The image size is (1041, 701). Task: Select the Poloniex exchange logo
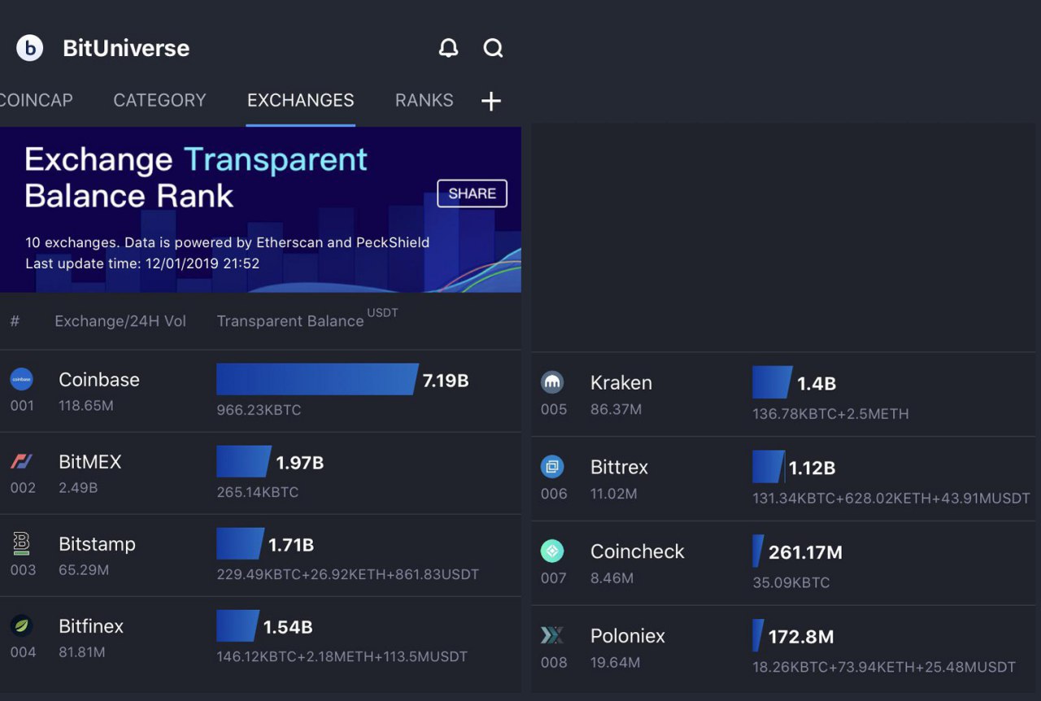(552, 635)
